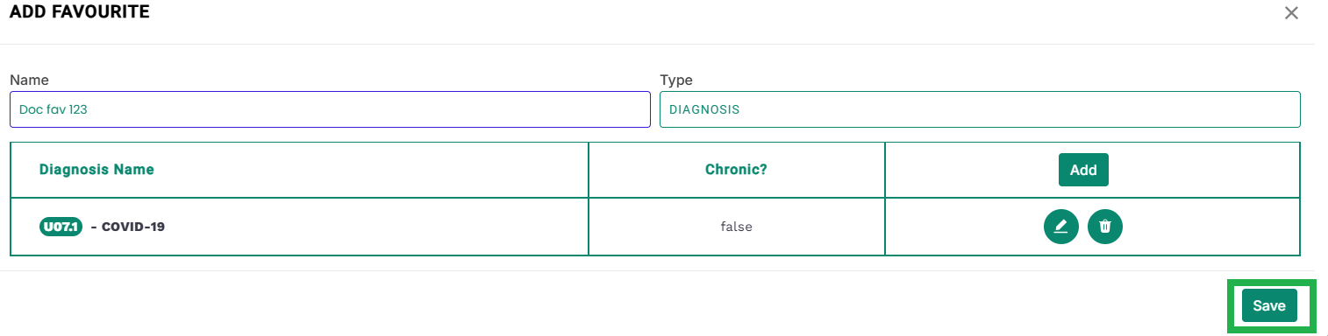Image resolution: width=1328 pixels, height=336 pixels.
Task: Click the header cell surrounding the Add button
Action: (x=1092, y=170)
